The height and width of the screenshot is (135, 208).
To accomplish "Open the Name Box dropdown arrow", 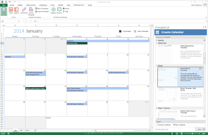I will coord(18,21).
